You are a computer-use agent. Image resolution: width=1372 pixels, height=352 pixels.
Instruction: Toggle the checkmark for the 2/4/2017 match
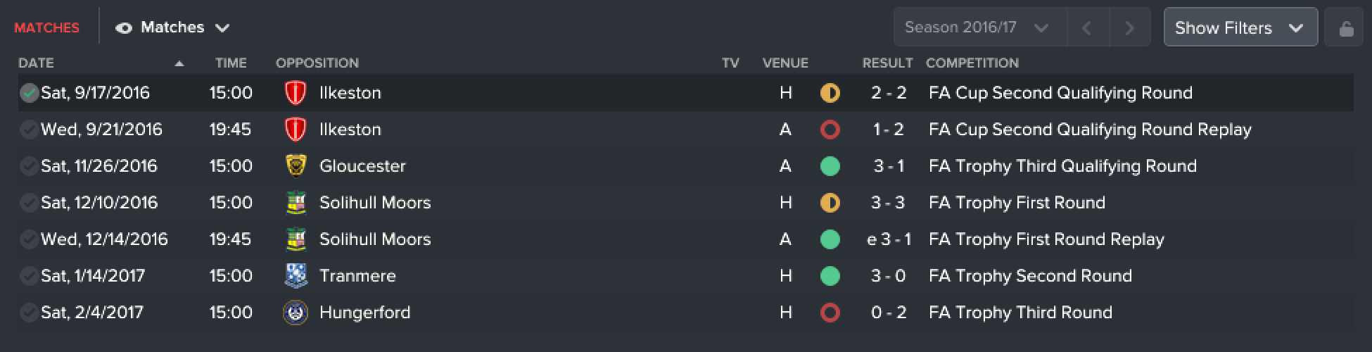[x=29, y=313]
